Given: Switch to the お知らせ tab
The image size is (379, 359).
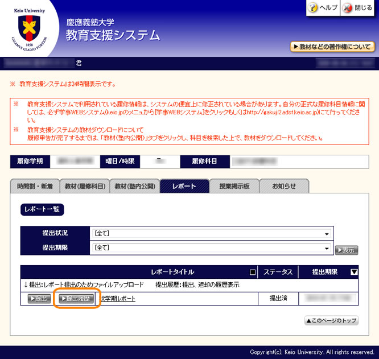Looking at the screenshot, I should (283, 186).
